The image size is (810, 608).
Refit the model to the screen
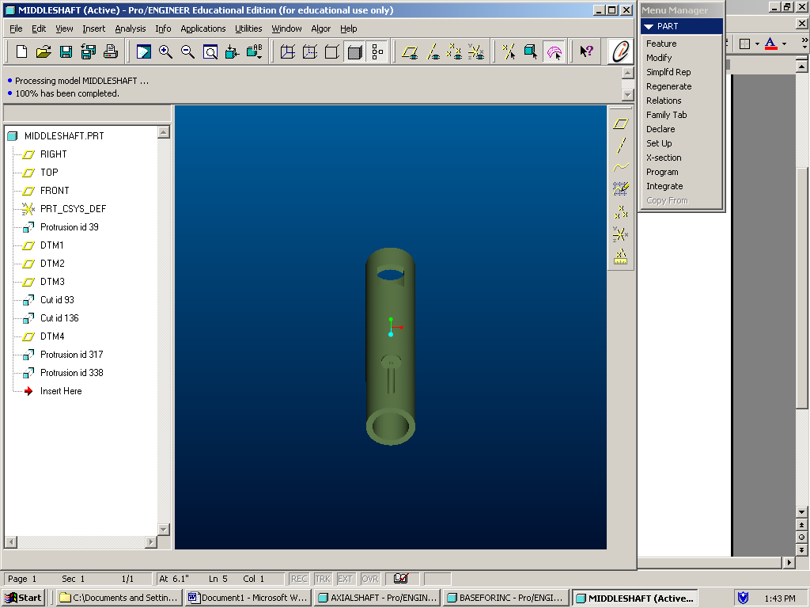[x=210, y=51]
